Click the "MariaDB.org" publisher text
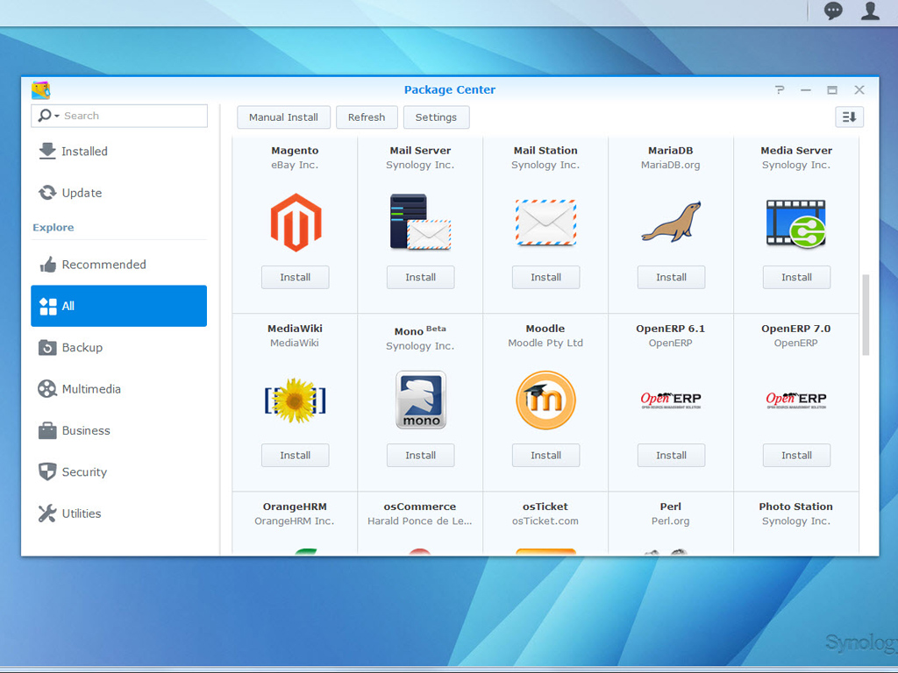898x673 pixels. 671,165
